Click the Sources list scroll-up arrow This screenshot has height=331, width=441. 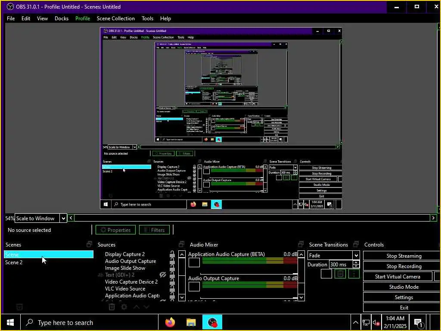[x=182, y=254]
